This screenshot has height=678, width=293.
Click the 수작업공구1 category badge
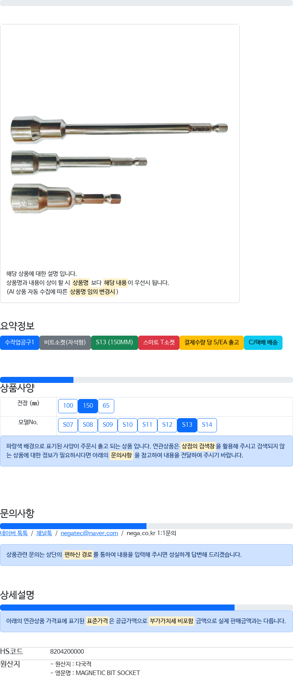point(19,342)
